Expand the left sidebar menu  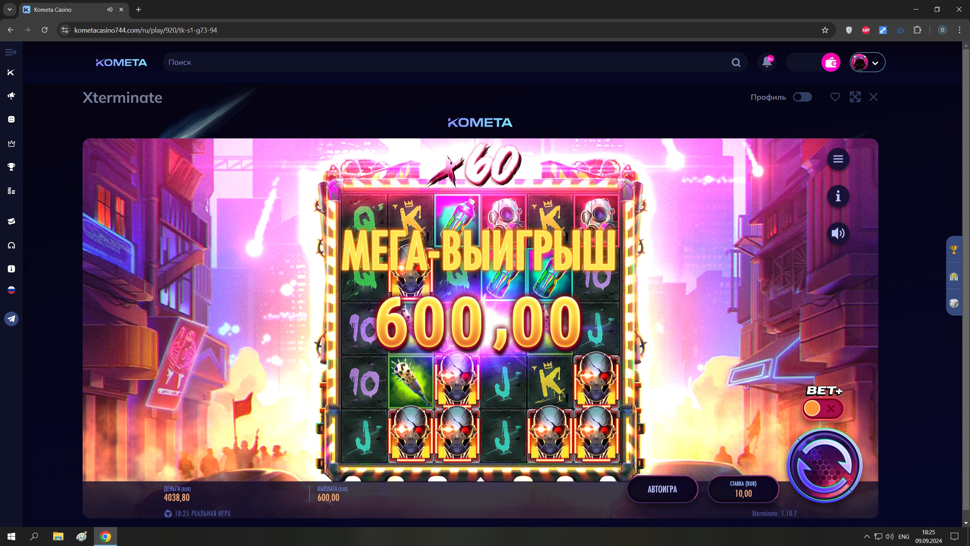(x=11, y=52)
